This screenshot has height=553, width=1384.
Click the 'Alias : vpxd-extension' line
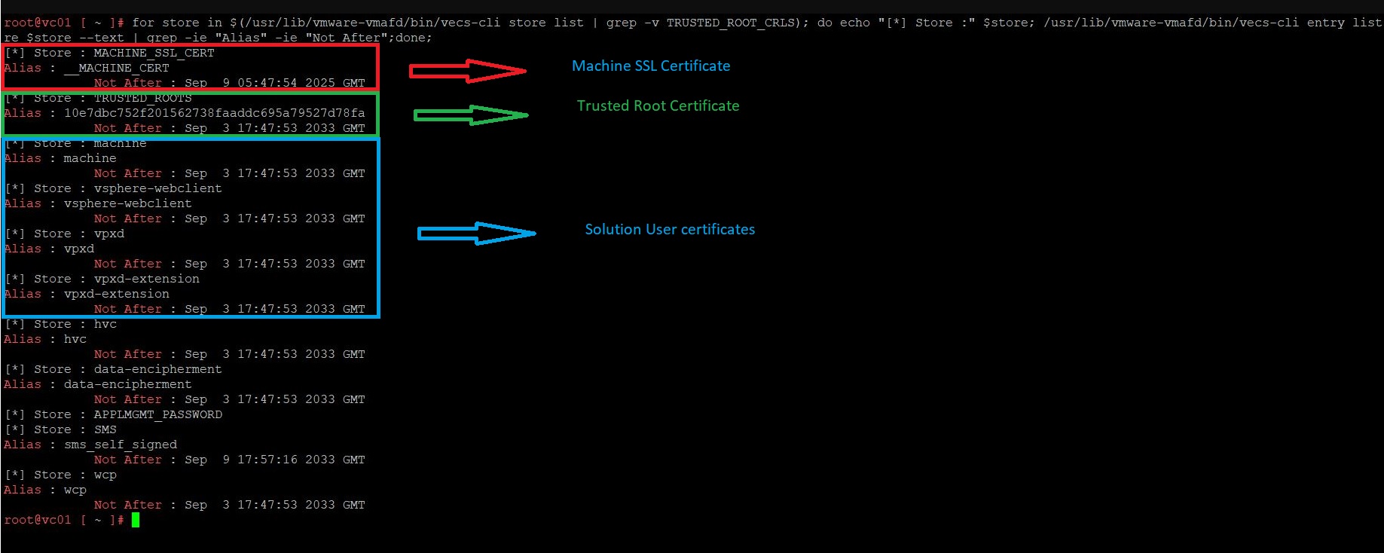click(x=87, y=294)
